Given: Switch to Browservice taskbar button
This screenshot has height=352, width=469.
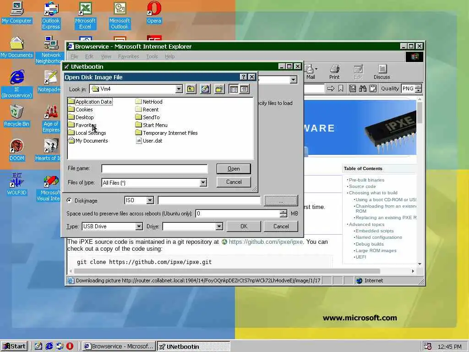Looking at the screenshot, I should tap(119, 346).
